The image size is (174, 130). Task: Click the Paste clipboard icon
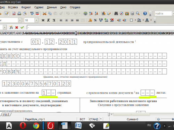coord(55,14)
